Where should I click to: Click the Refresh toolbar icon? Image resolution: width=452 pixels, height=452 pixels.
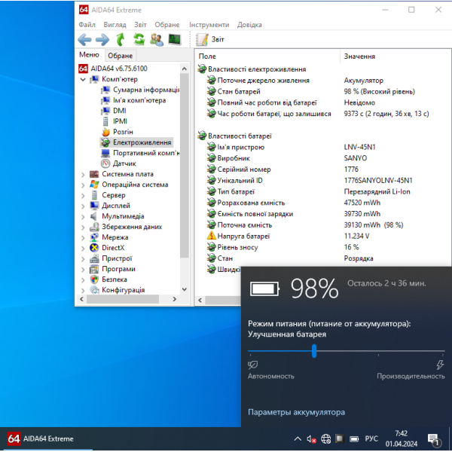click(139, 39)
